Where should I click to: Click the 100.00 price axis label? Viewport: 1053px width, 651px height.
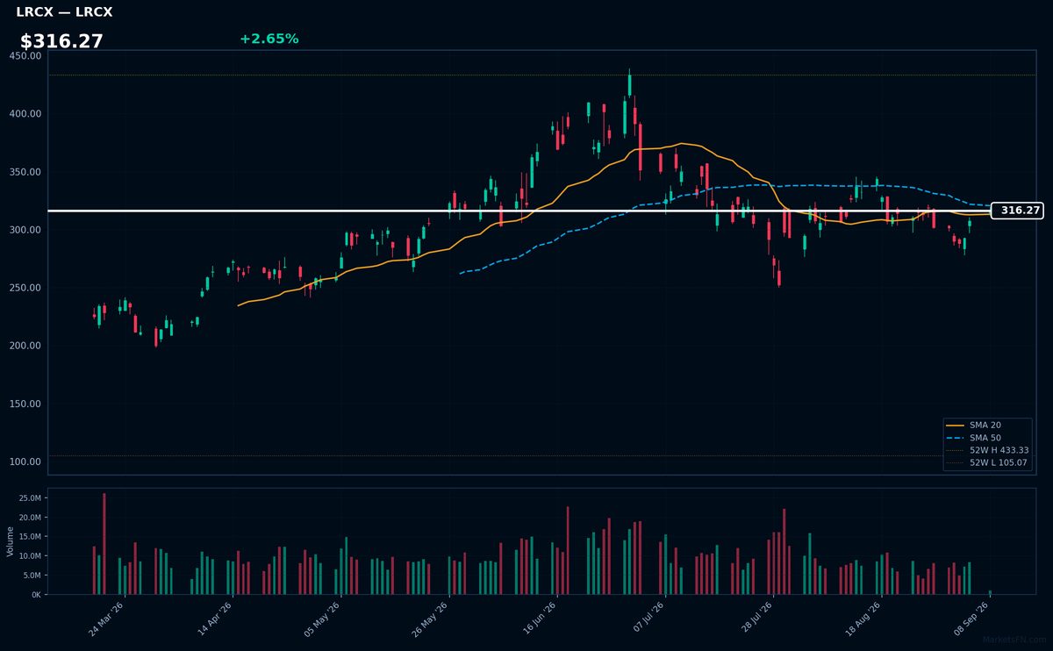pyautogui.click(x=25, y=461)
